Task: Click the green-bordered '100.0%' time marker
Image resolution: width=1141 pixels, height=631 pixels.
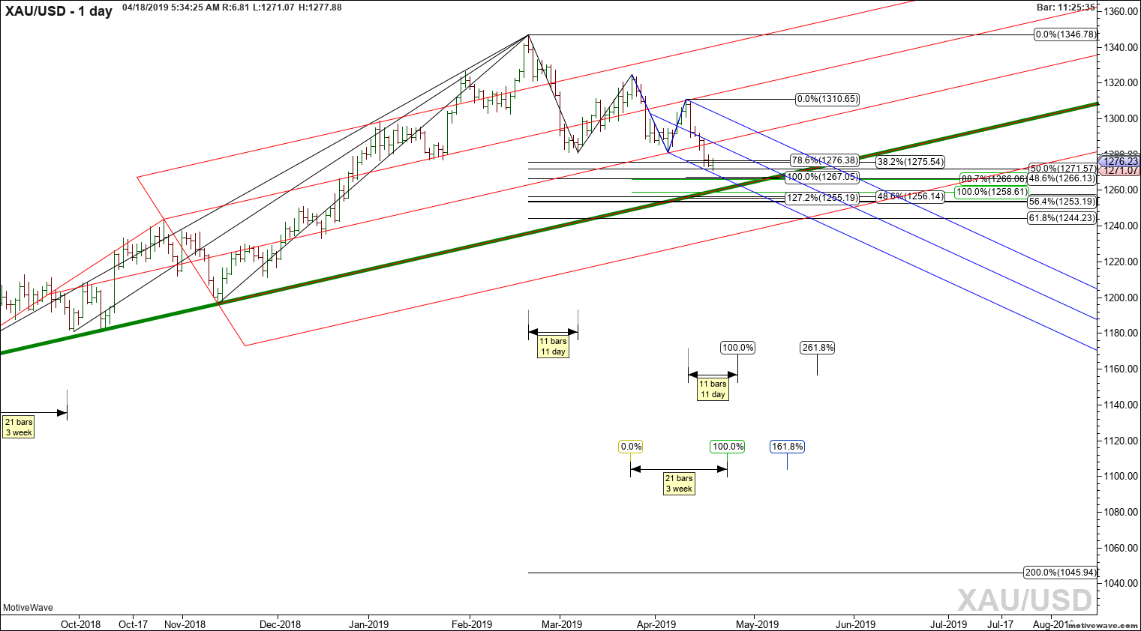Action: (x=728, y=447)
